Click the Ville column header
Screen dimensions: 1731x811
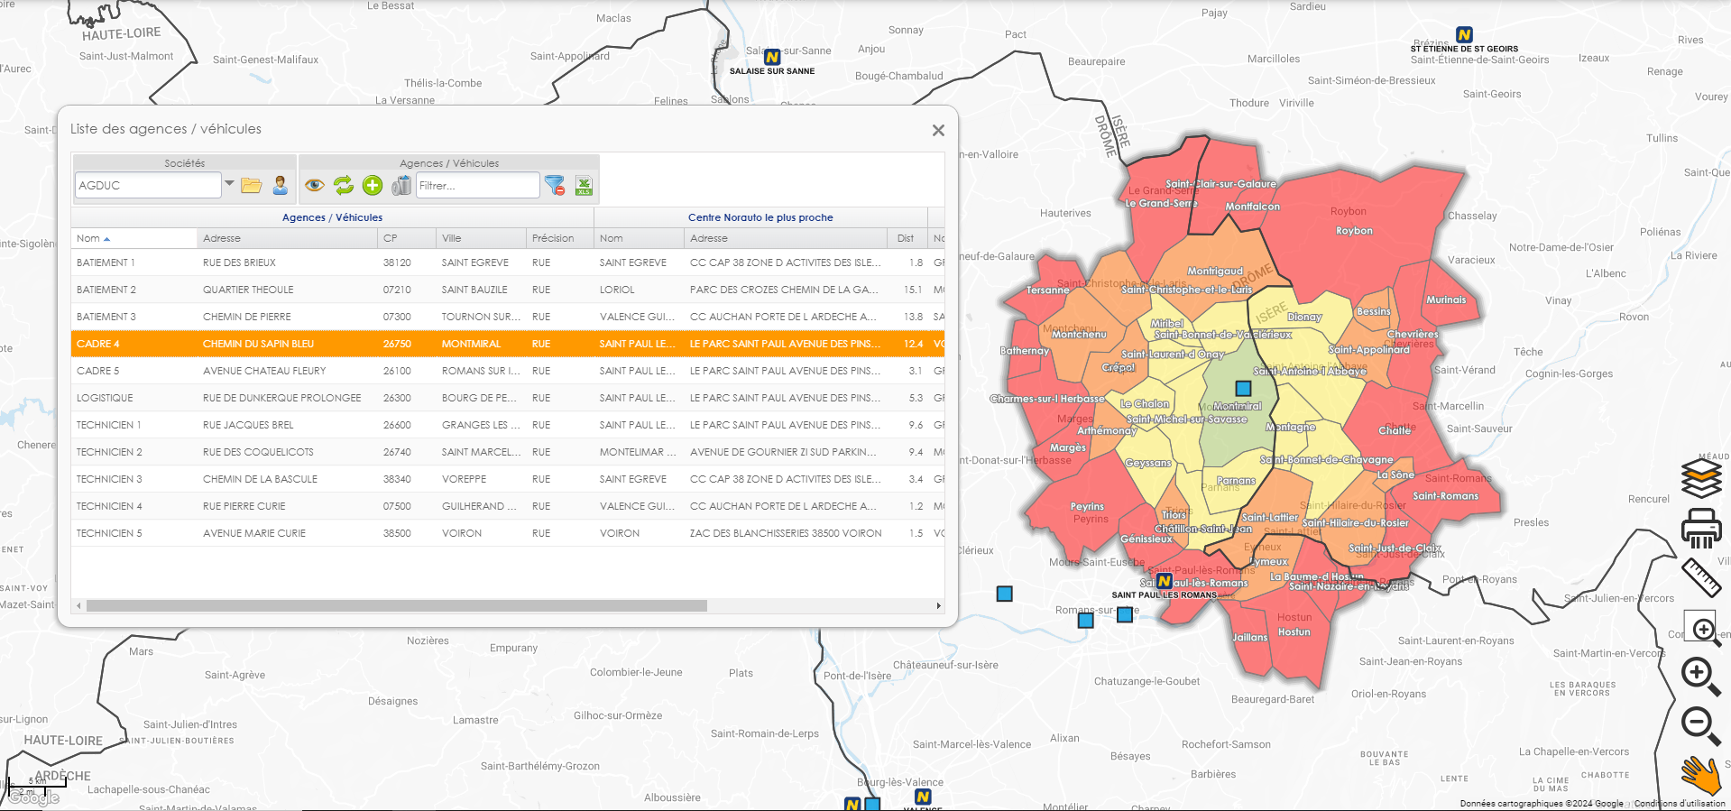point(452,239)
